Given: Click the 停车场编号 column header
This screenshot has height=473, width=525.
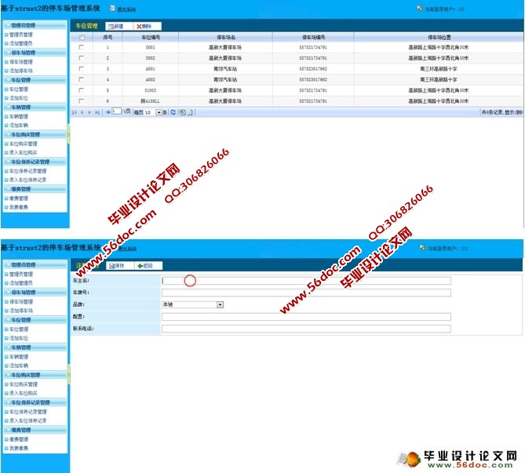Looking at the screenshot, I should 313,37.
